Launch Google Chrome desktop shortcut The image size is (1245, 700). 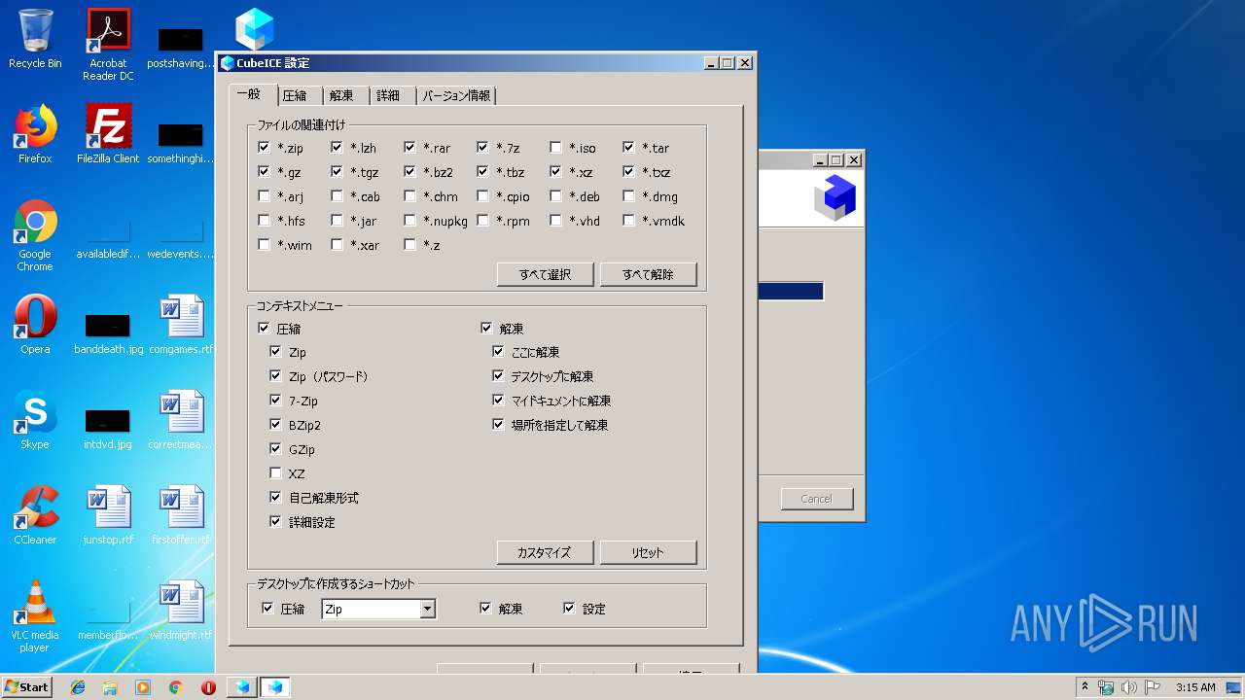point(35,235)
